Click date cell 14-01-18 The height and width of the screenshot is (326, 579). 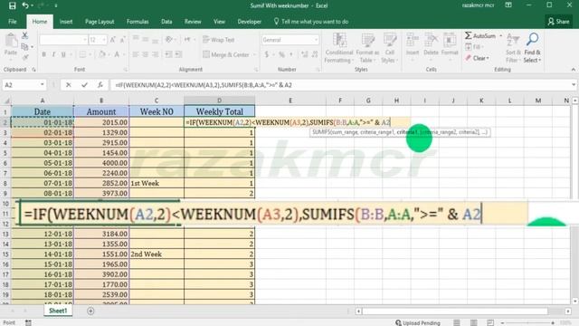tap(43, 254)
